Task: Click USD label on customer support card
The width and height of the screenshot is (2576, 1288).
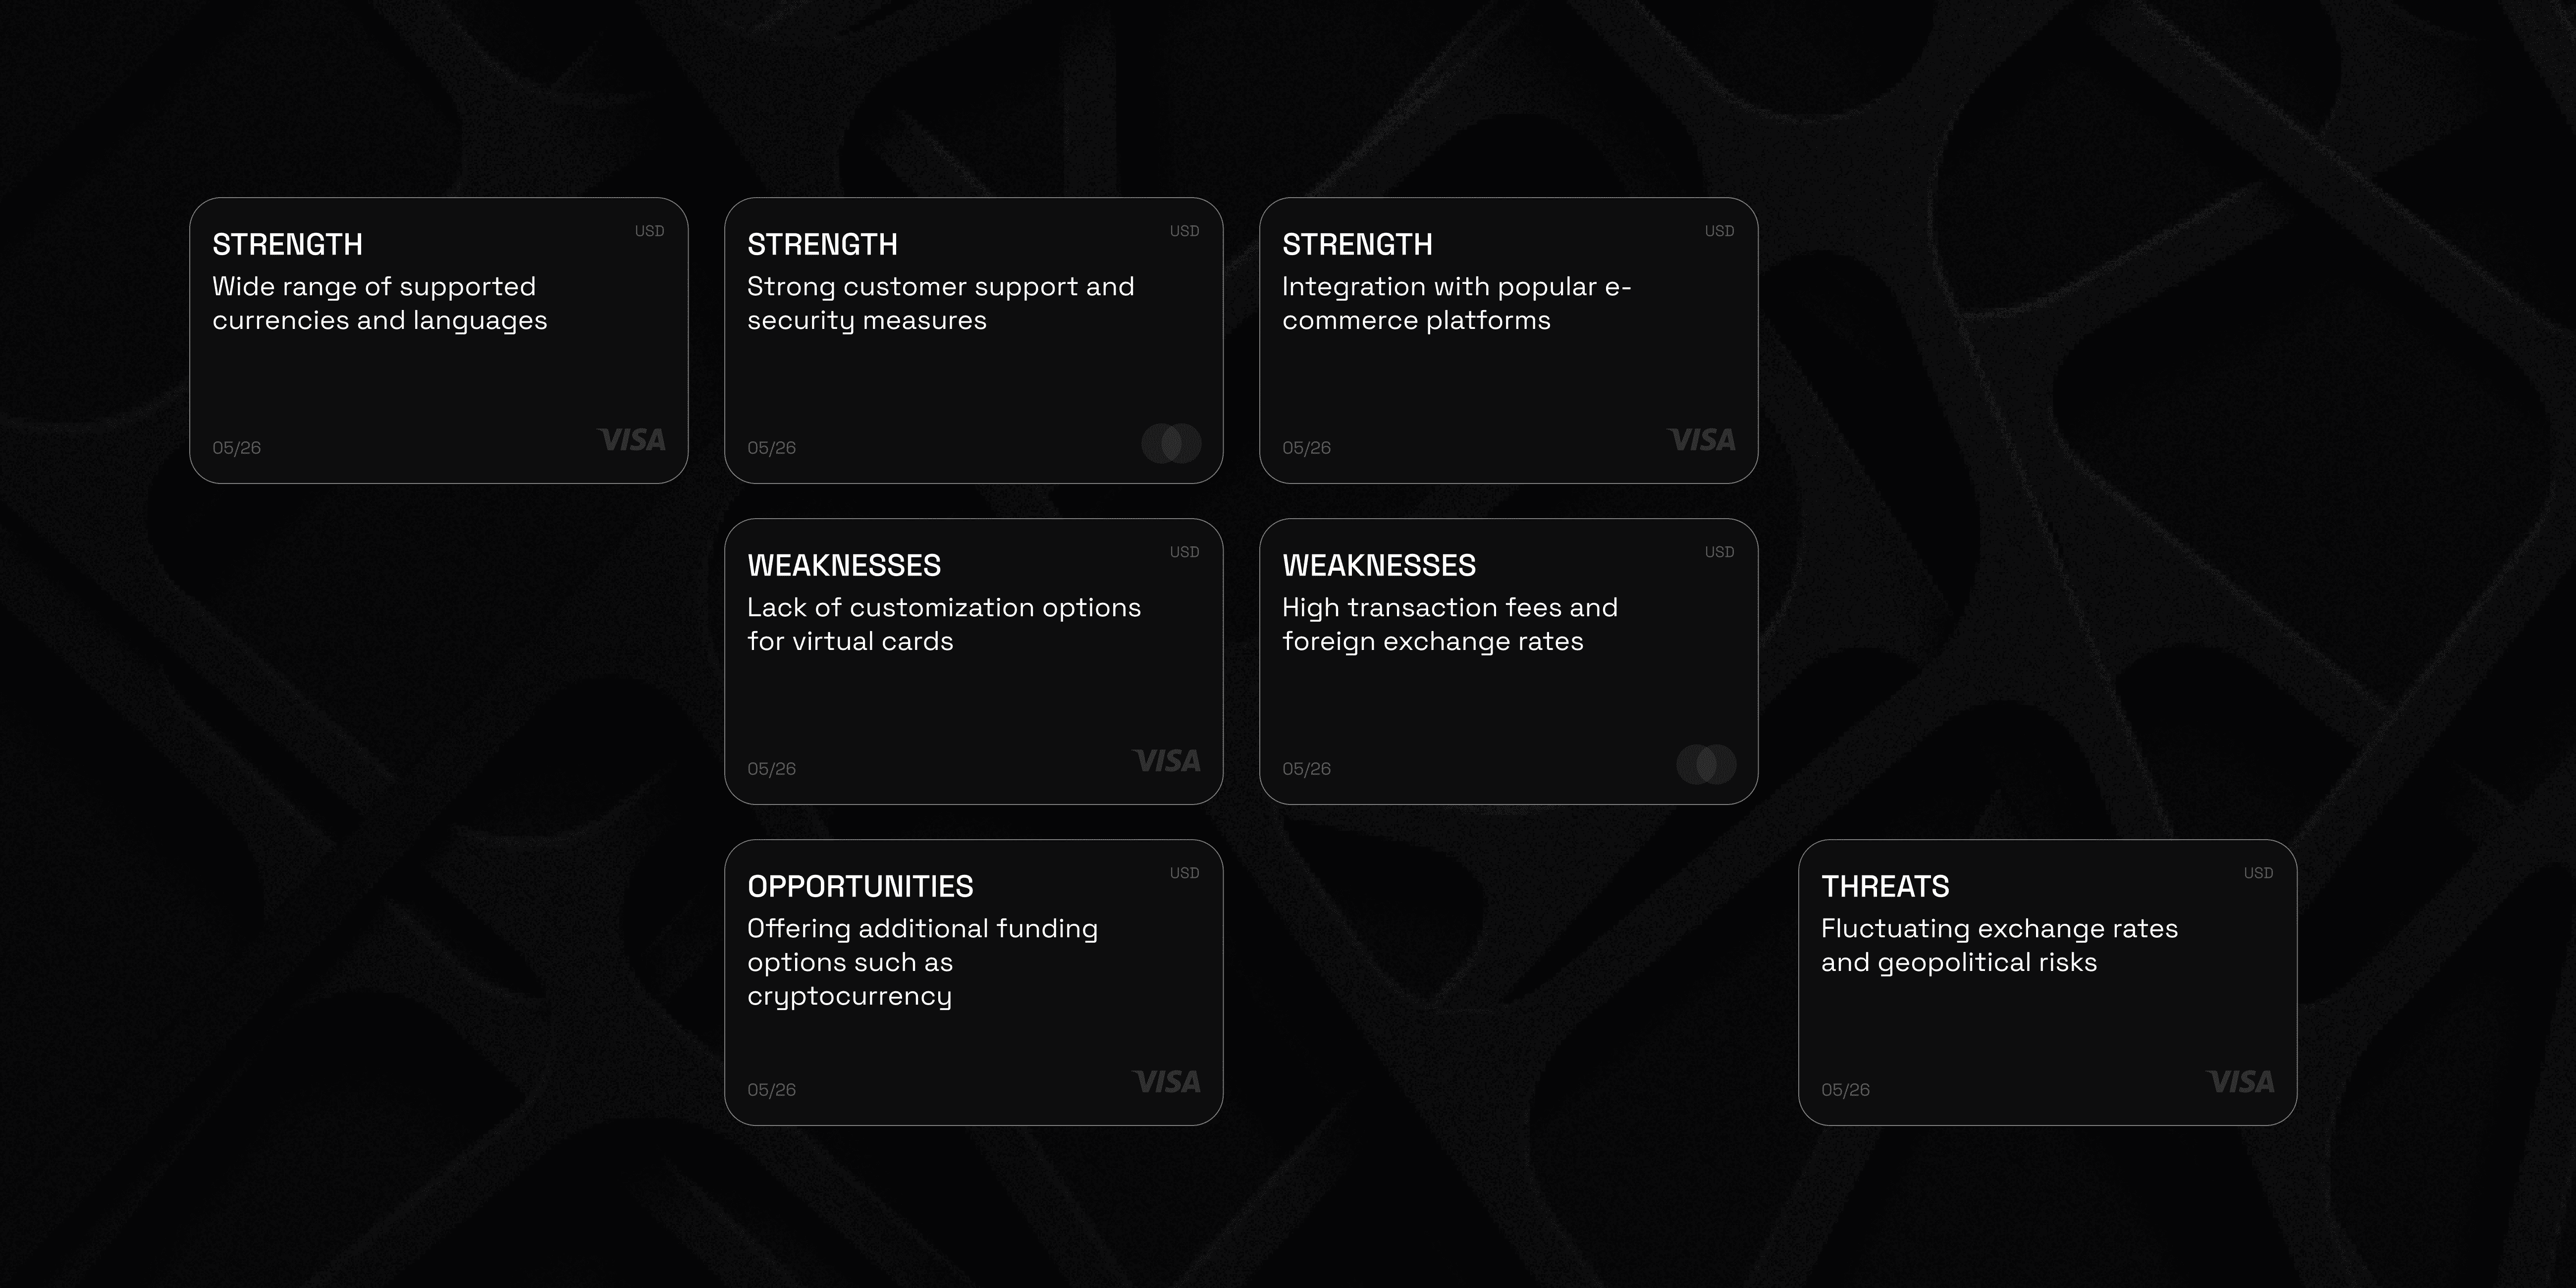Action: pos(1184,231)
